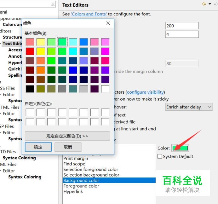Select Background color list item
This screenshot has width=218, height=204.
click(x=109, y=180)
